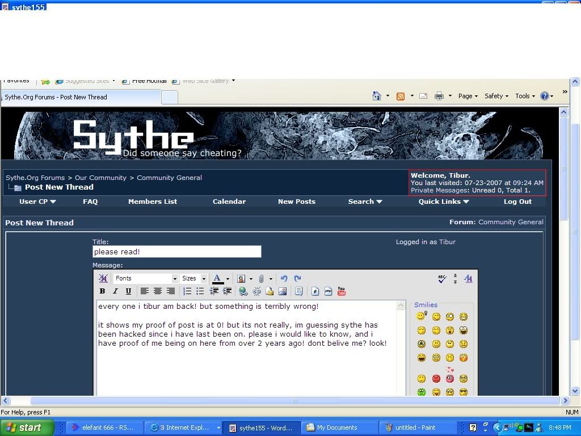Image resolution: width=581 pixels, height=436 pixels.
Task: Align message text left
Action: point(145,291)
